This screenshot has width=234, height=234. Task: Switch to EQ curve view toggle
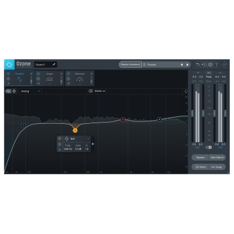coord(9,91)
